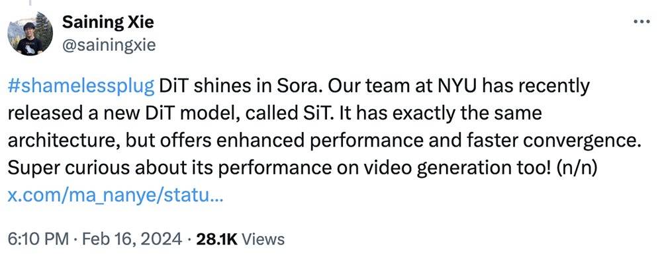This screenshot has height=255, width=662.
Task: Open the x.com/ma_nanye/statu... link
Action: coord(115,197)
